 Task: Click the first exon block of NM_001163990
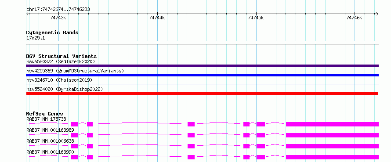[x=75, y=157]
